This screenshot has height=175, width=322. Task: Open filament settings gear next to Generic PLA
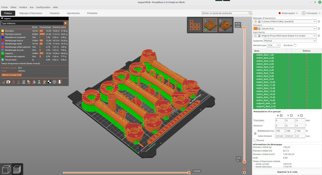(x=319, y=29)
